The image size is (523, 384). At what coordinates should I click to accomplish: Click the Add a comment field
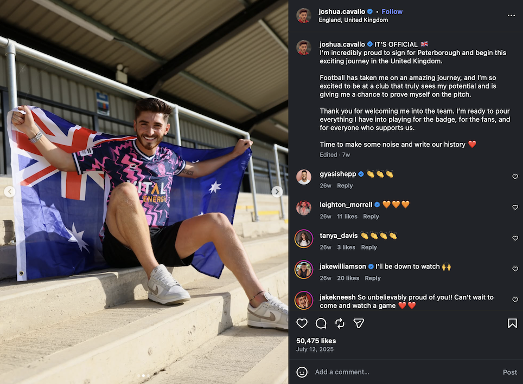pyautogui.click(x=401, y=372)
